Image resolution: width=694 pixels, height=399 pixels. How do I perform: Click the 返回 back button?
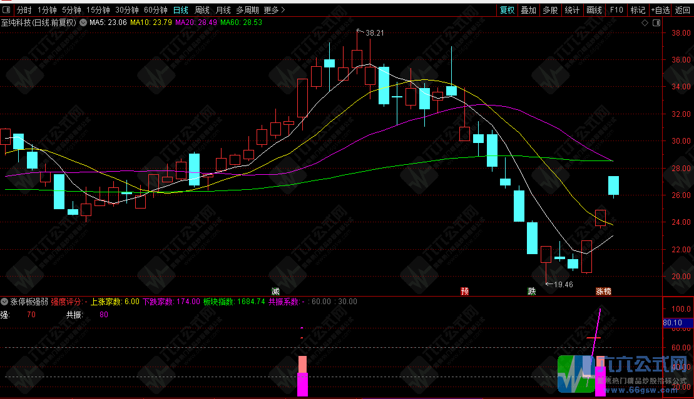[x=683, y=10]
